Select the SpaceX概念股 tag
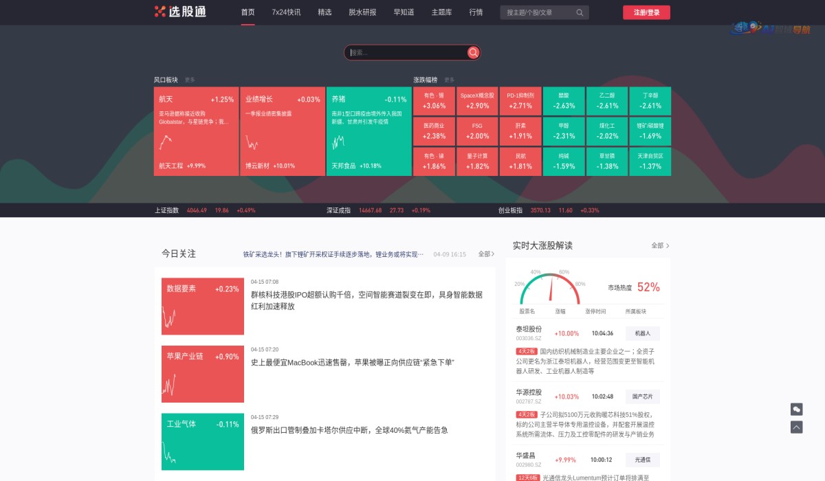The width and height of the screenshot is (825, 481). tap(477, 100)
